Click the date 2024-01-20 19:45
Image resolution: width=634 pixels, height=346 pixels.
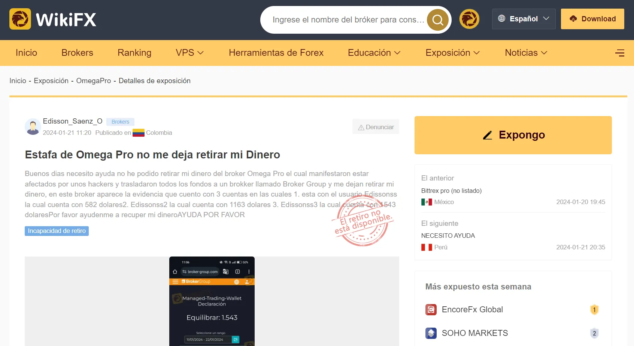pos(580,202)
